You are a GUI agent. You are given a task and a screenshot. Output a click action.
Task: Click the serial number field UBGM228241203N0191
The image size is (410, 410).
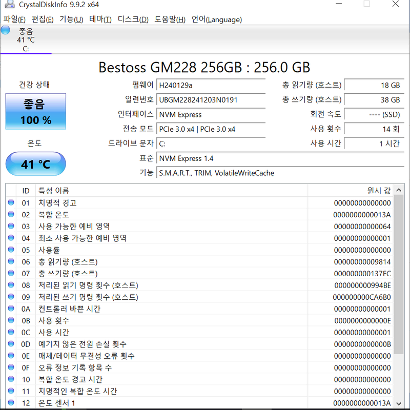[211, 100]
